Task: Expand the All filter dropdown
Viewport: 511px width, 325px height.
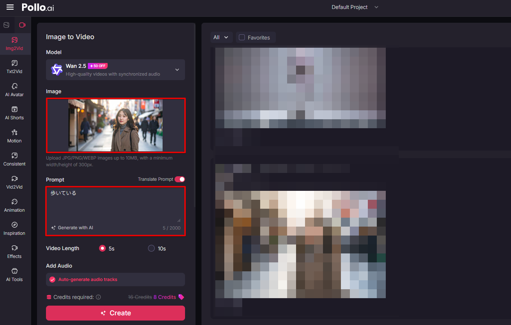Action: 221,37
